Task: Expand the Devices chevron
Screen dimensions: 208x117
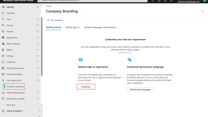Action: tap(38, 32)
